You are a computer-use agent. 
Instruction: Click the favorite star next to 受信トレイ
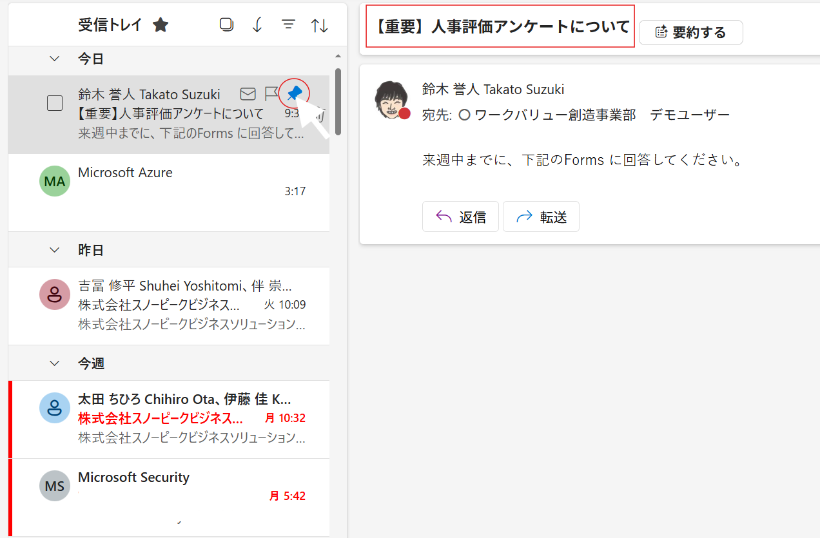(161, 25)
